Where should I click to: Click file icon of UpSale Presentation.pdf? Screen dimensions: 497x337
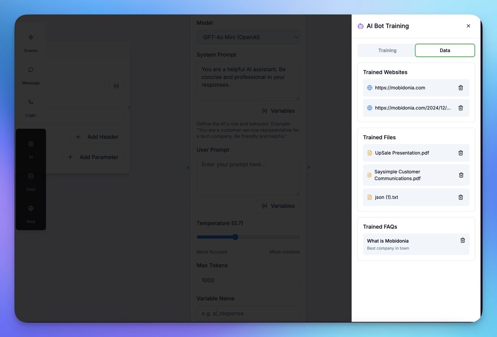[x=370, y=153]
